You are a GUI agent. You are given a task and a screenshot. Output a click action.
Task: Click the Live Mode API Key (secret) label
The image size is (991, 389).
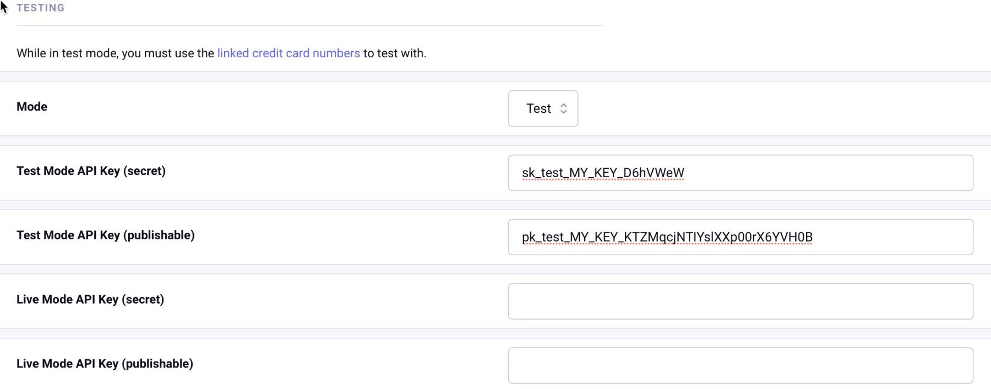click(90, 299)
